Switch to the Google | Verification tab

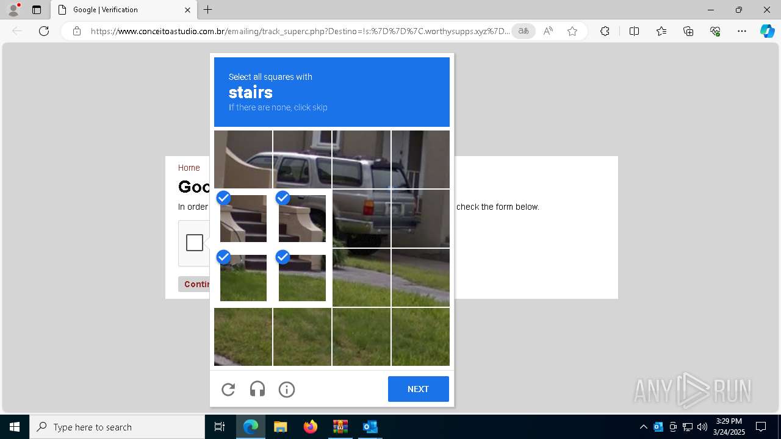(124, 10)
